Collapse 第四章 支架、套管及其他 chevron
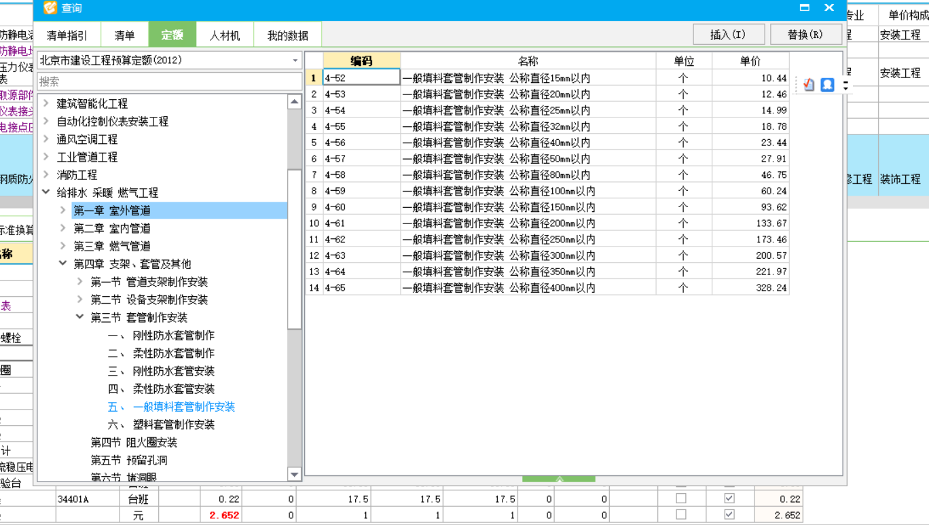This screenshot has width=929, height=525. click(x=63, y=264)
